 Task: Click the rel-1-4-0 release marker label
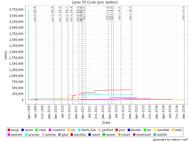tap(120, 13)
